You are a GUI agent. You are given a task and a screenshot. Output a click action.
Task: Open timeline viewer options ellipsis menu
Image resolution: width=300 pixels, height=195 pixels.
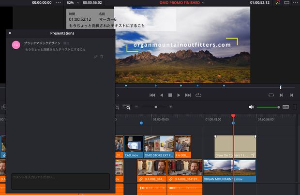tap(296, 2)
